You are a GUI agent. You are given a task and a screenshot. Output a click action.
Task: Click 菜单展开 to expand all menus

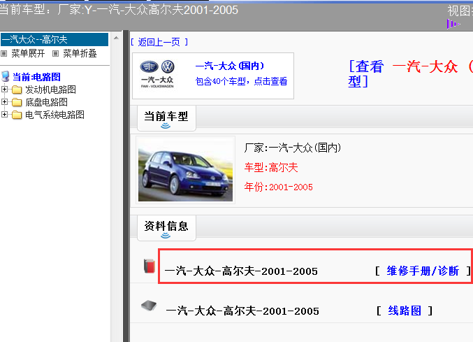coord(28,54)
